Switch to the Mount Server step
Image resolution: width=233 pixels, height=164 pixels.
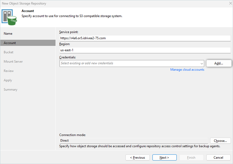pos(13,62)
